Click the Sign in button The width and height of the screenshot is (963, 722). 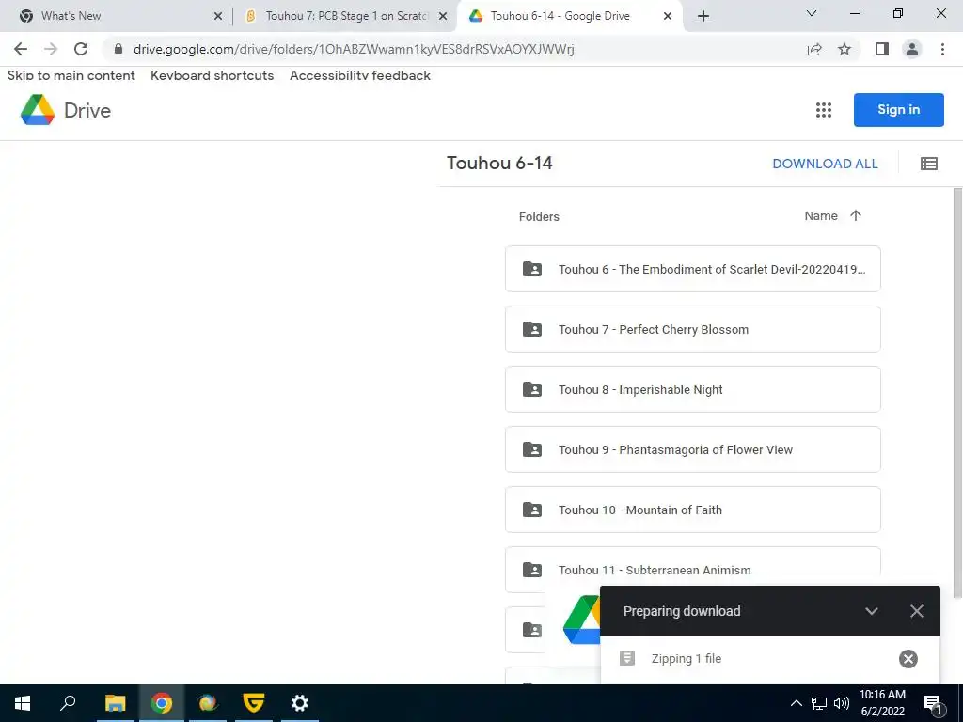point(898,110)
